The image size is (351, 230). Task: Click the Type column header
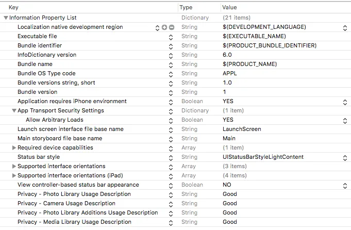coord(186,7)
